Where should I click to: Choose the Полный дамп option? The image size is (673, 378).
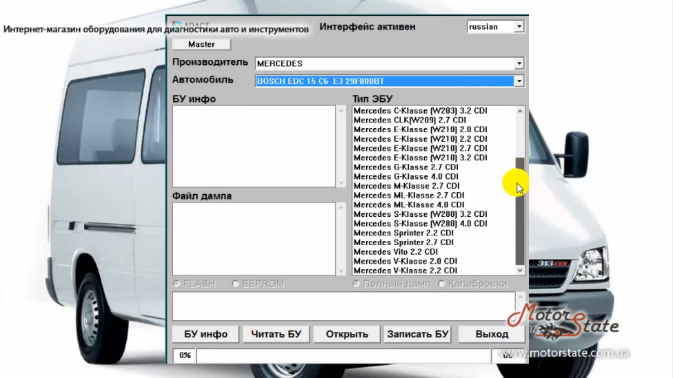pyautogui.click(x=356, y=284)
